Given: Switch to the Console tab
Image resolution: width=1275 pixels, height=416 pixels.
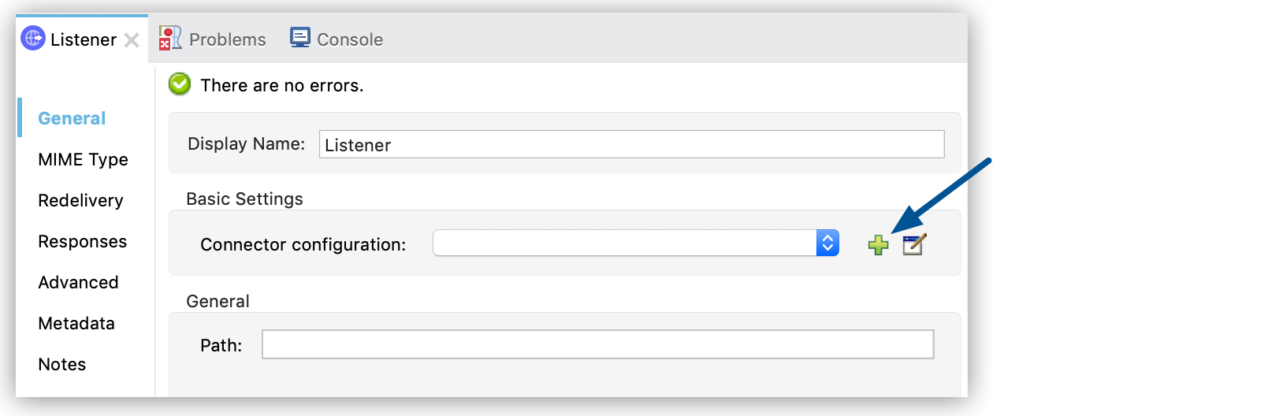Looking at the screenshot, I should click(x=349, y=39).
